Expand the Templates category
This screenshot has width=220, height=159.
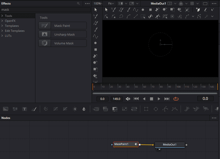click(x=2, y=26)
